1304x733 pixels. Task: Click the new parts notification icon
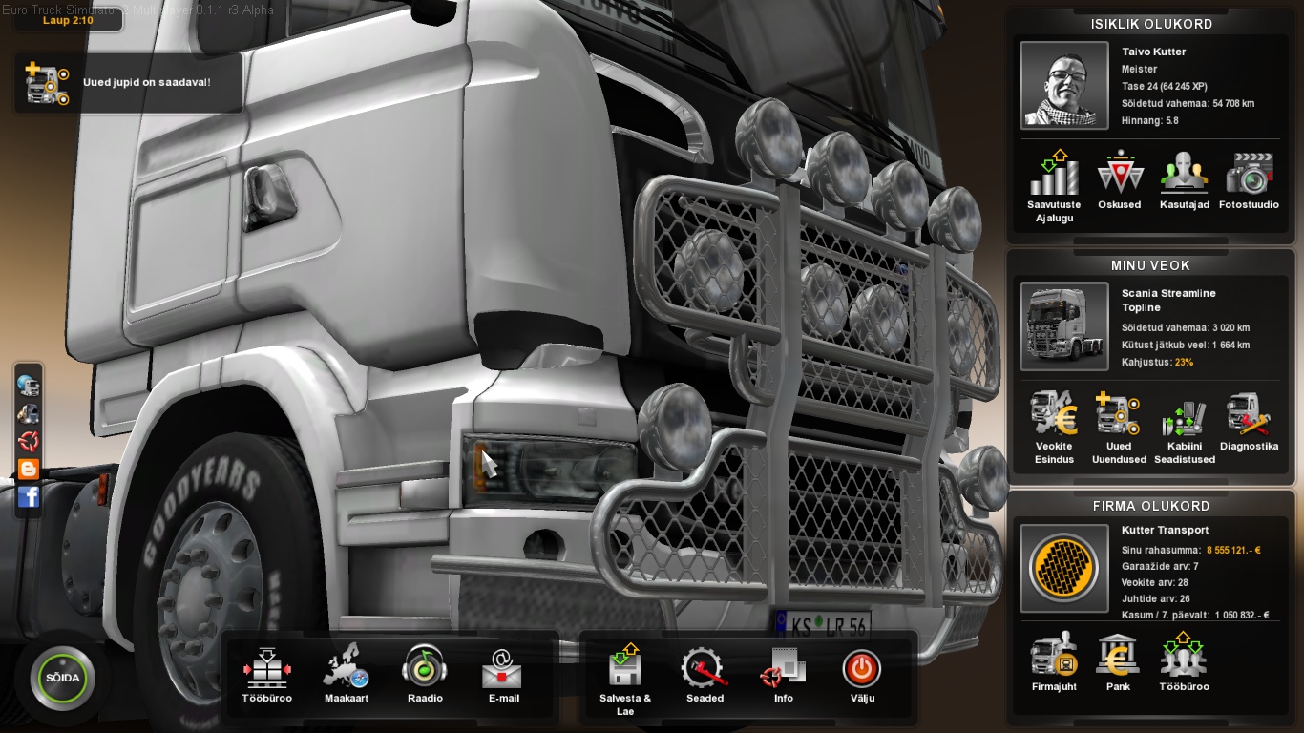(47, 83)
